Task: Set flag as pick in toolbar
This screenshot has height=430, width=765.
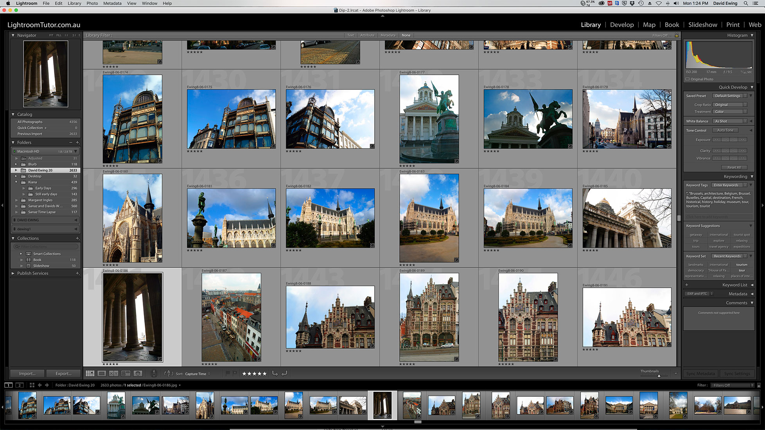Action: coord(227,373)
